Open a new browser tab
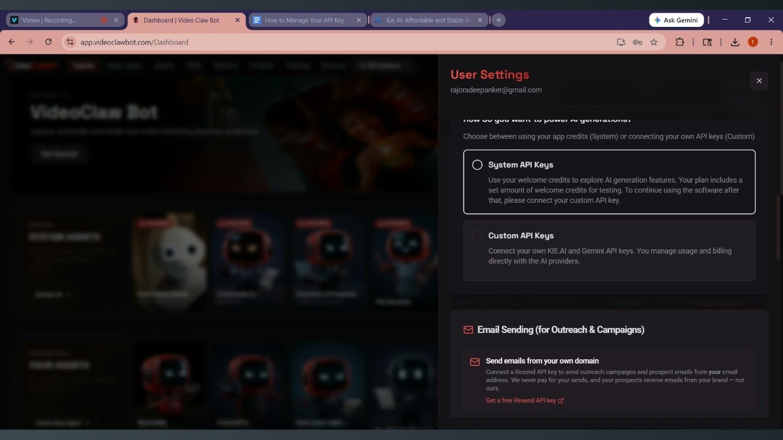Screen dimensions: 783x440 499,20
